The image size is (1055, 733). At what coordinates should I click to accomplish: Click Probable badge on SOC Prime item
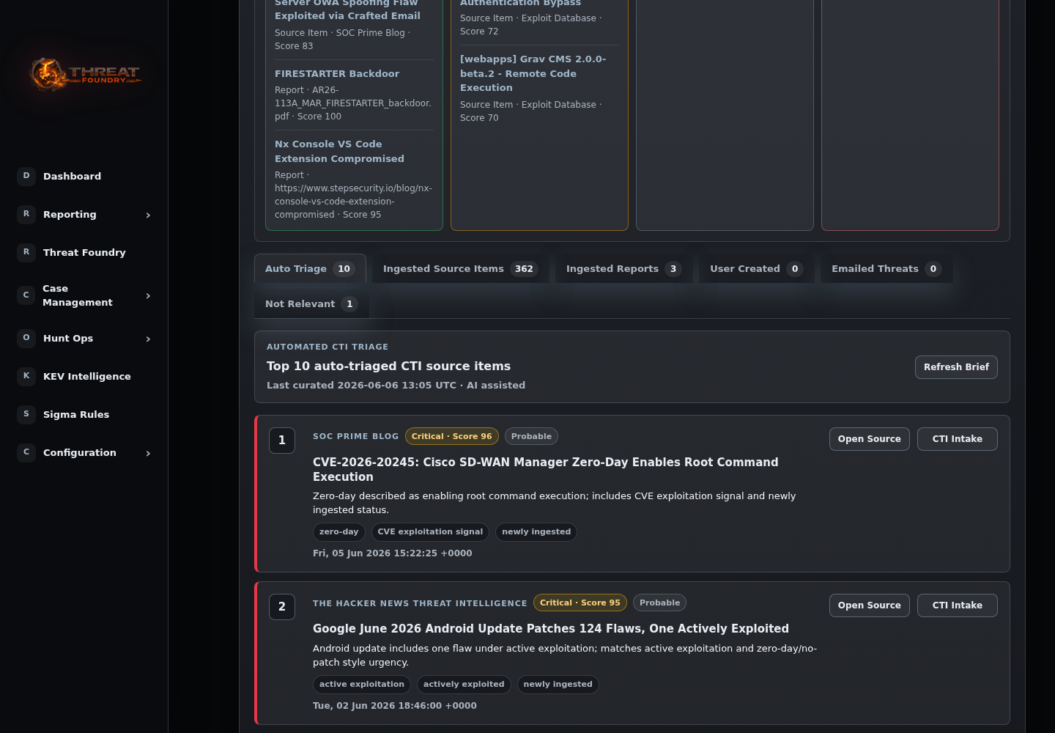pyautogui.click(x=531, y=436)
